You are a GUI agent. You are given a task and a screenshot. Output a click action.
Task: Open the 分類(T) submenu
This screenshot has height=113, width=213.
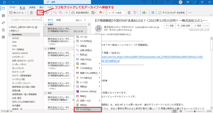88,64
